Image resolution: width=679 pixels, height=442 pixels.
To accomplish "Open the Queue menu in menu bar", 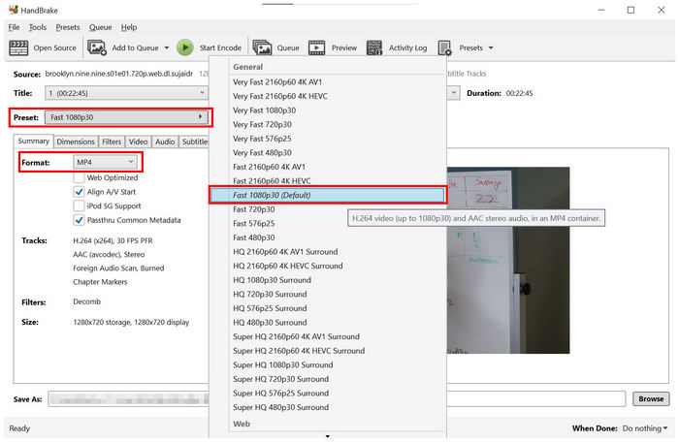I will click(x=101, y=27).
